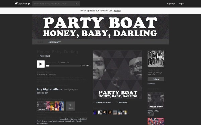Open the fifth supporter avatar
Viewport: 201px width, 125px height.
click(x=115, y=113)
